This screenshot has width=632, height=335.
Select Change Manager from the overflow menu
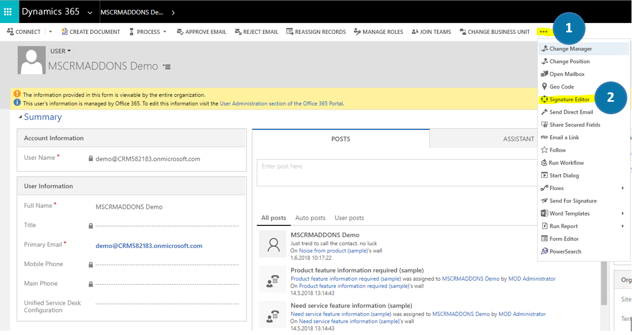[583, 49]
